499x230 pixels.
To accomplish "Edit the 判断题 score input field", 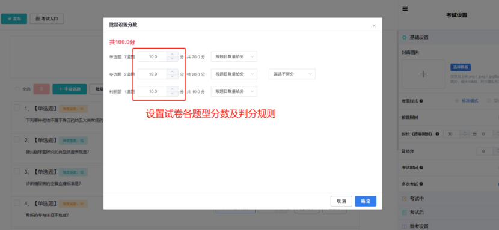I will click(x=153, y=92).
